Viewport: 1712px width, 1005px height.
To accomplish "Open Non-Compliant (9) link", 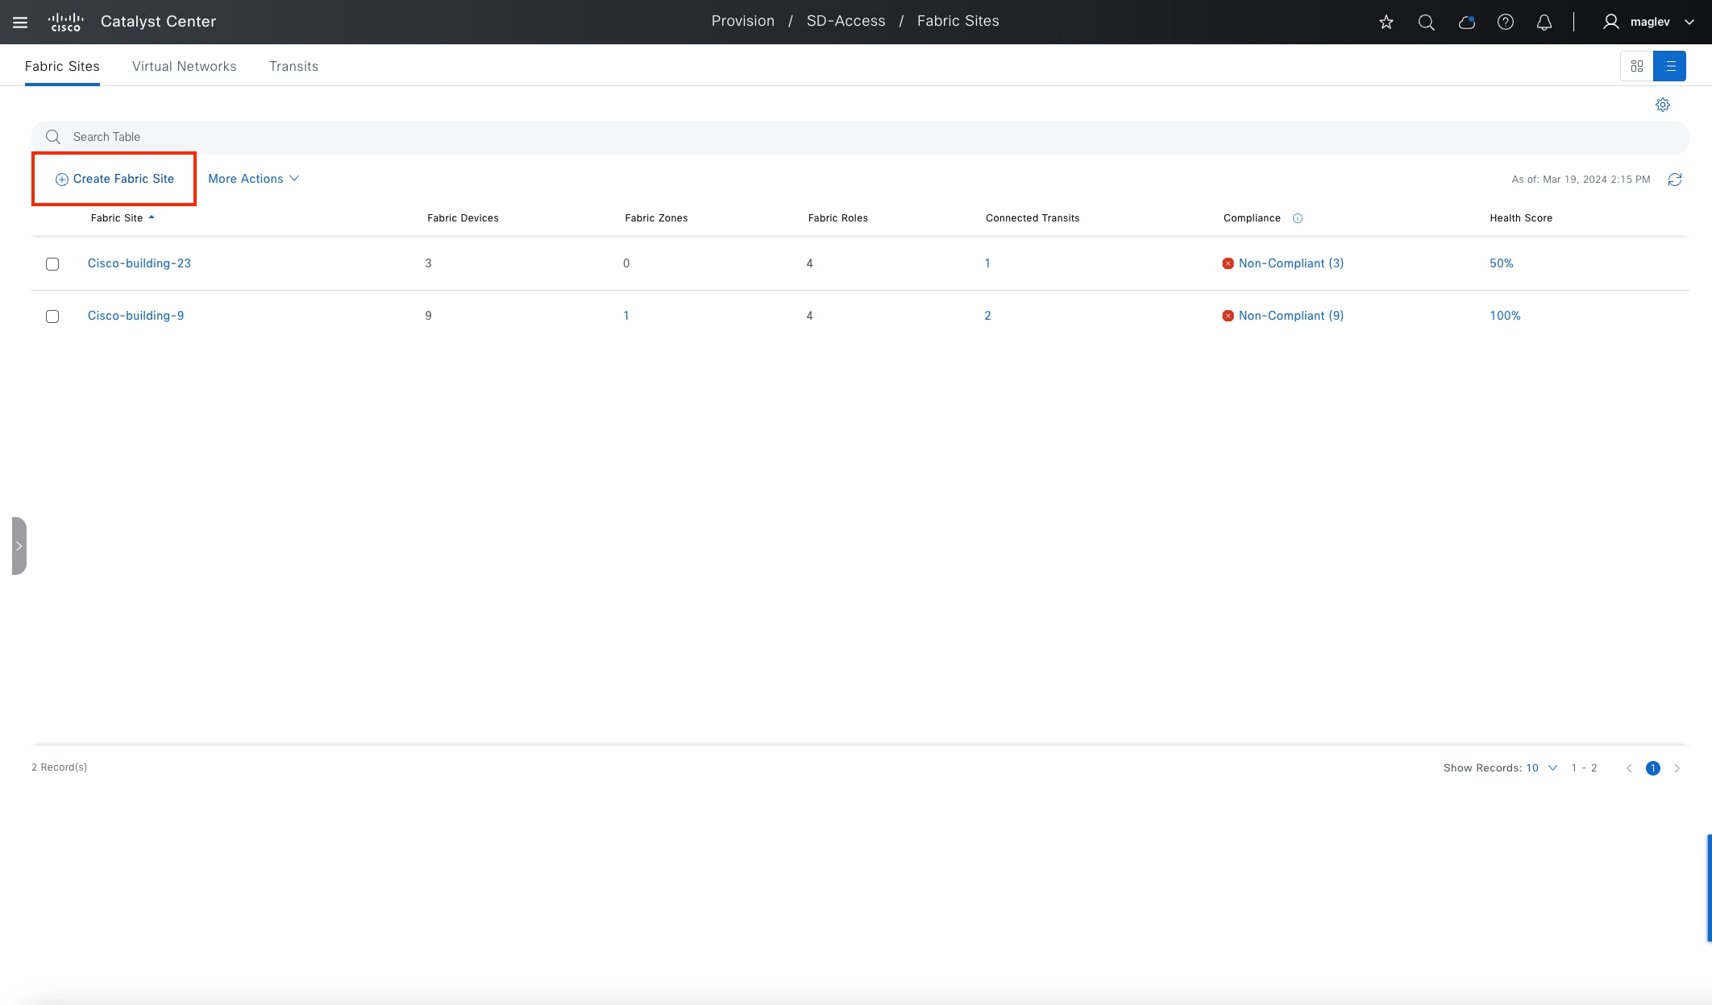I will click(x=1290, y=316).
